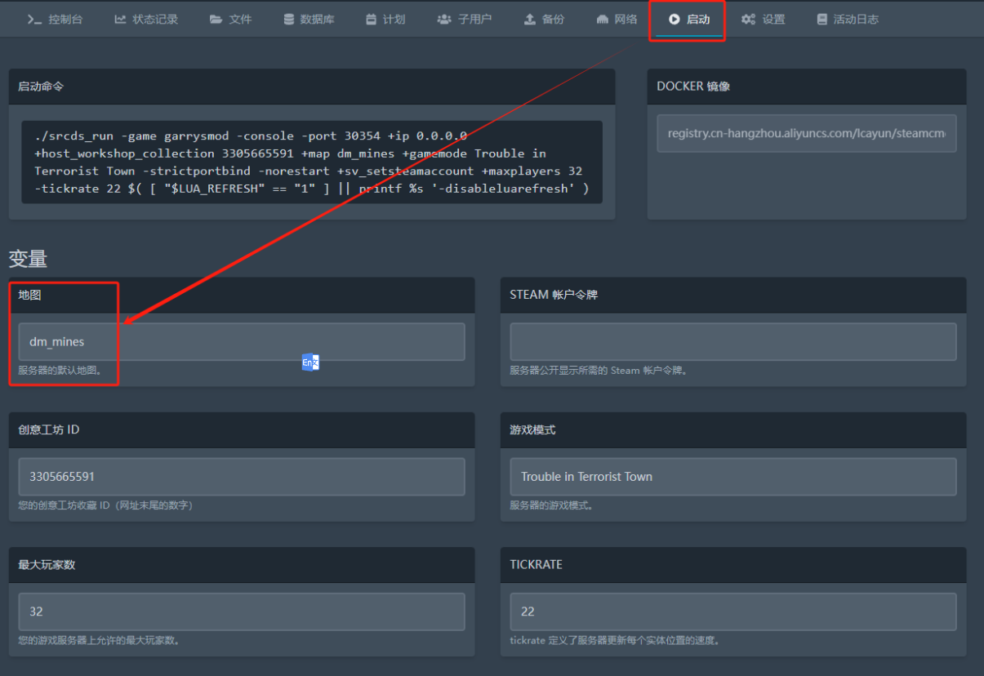Click the status record chart icon
Screen dimensions: 984x676
pyautogui.click(x=120, y=20)
